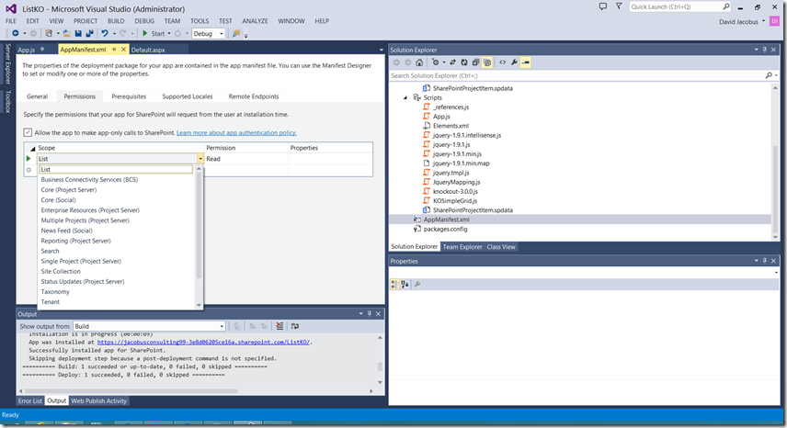787x428 pixels.
Task: Open the BUILD menu
Action: tap(116, 21)
